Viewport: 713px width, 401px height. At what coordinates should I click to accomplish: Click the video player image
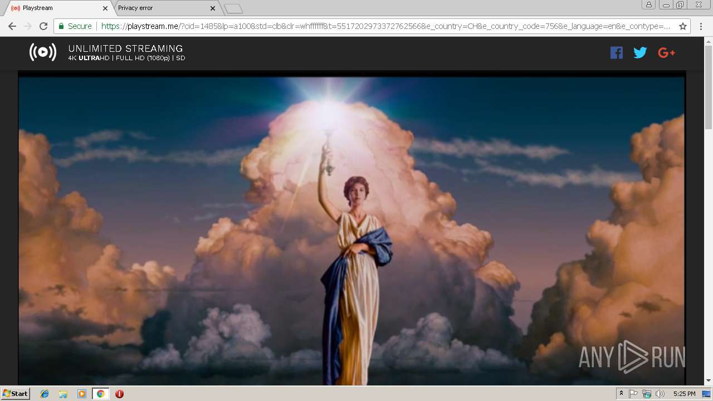point(351,231)
